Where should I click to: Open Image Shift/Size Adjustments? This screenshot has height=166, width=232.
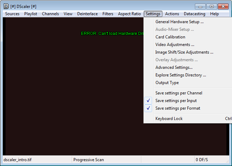point(188,52)
